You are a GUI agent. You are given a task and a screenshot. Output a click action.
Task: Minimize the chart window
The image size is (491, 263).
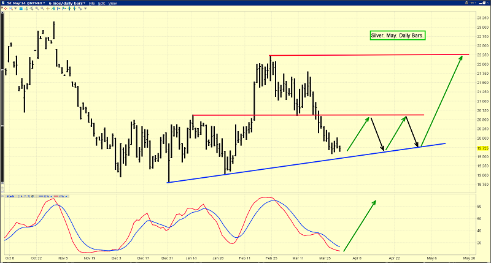pos(480,3)
